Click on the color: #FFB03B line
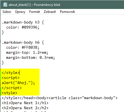 [x=23, y=48]
